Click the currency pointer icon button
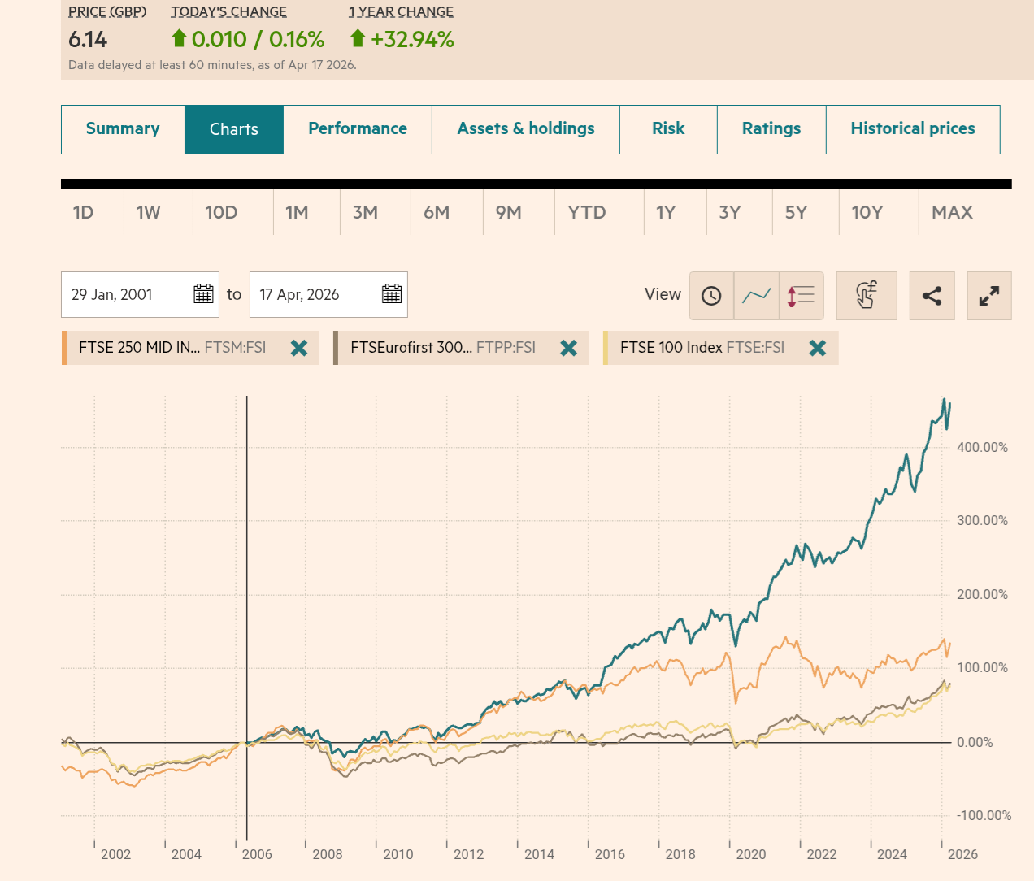Image resolution: width=1034 pixels, height=881 pixels. pos(866,296)
